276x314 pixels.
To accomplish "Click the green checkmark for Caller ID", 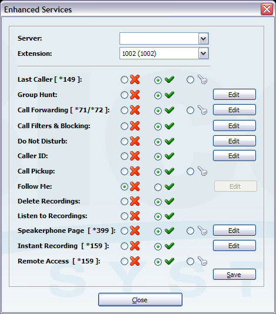I will click(x=169, y=156).
